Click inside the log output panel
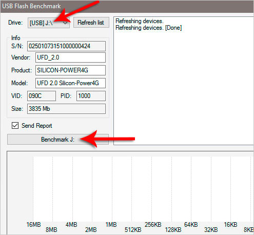254x235 pixels. [x=184, y=81]
